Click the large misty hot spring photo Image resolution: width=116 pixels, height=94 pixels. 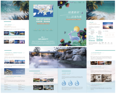[x=58, y=58]
